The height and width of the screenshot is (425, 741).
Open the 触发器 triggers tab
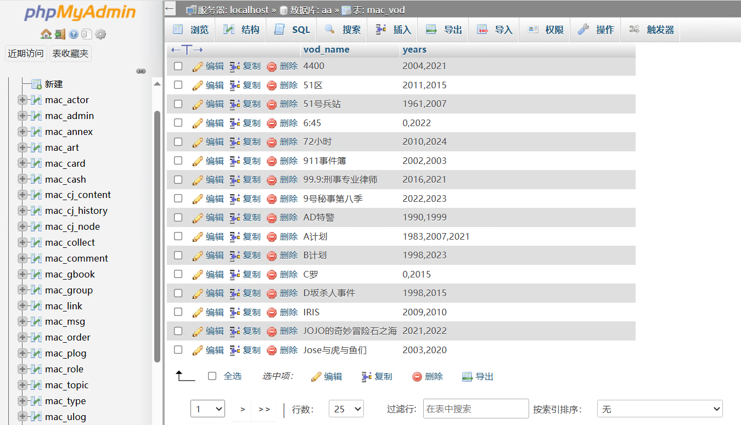click(x=651, y=30)
